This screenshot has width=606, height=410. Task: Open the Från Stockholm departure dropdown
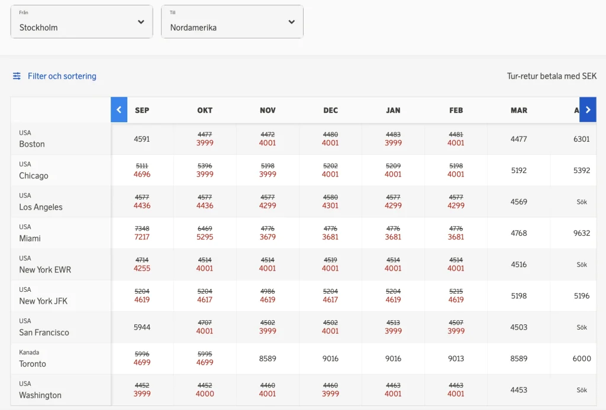click(82, 22)
